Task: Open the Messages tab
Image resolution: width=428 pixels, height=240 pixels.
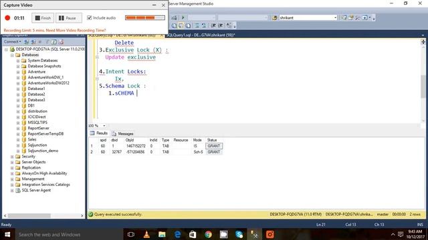Action: point(122,133)
